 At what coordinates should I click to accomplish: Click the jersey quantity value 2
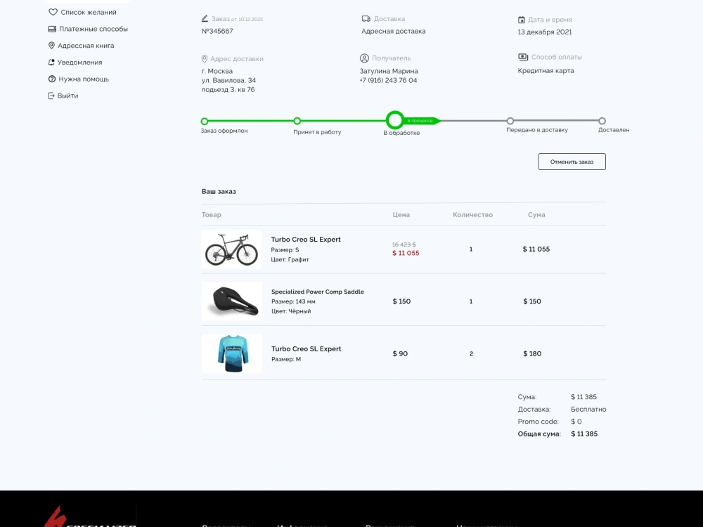pyautogui.click(x=471, y=353)
